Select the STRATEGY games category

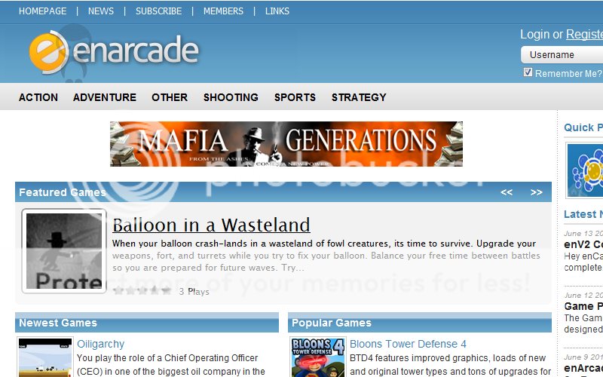pyautogui.click(x=359, y=97)
